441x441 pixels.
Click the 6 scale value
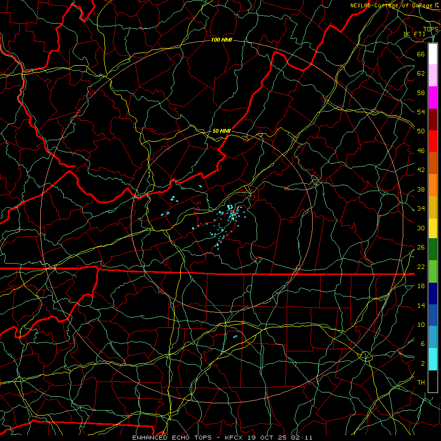point(423,344)
